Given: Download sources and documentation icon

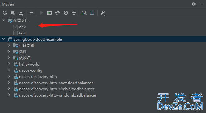Looking at the screenshot, I should (x=21, y=13).
